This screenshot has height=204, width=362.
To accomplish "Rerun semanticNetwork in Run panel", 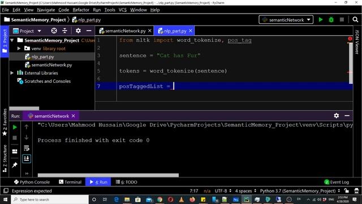I will point(15,127).
